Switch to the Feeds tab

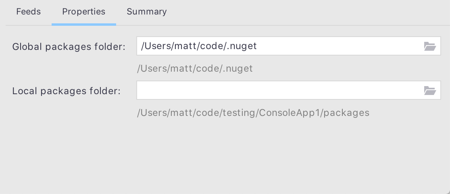tap(28, 12)
